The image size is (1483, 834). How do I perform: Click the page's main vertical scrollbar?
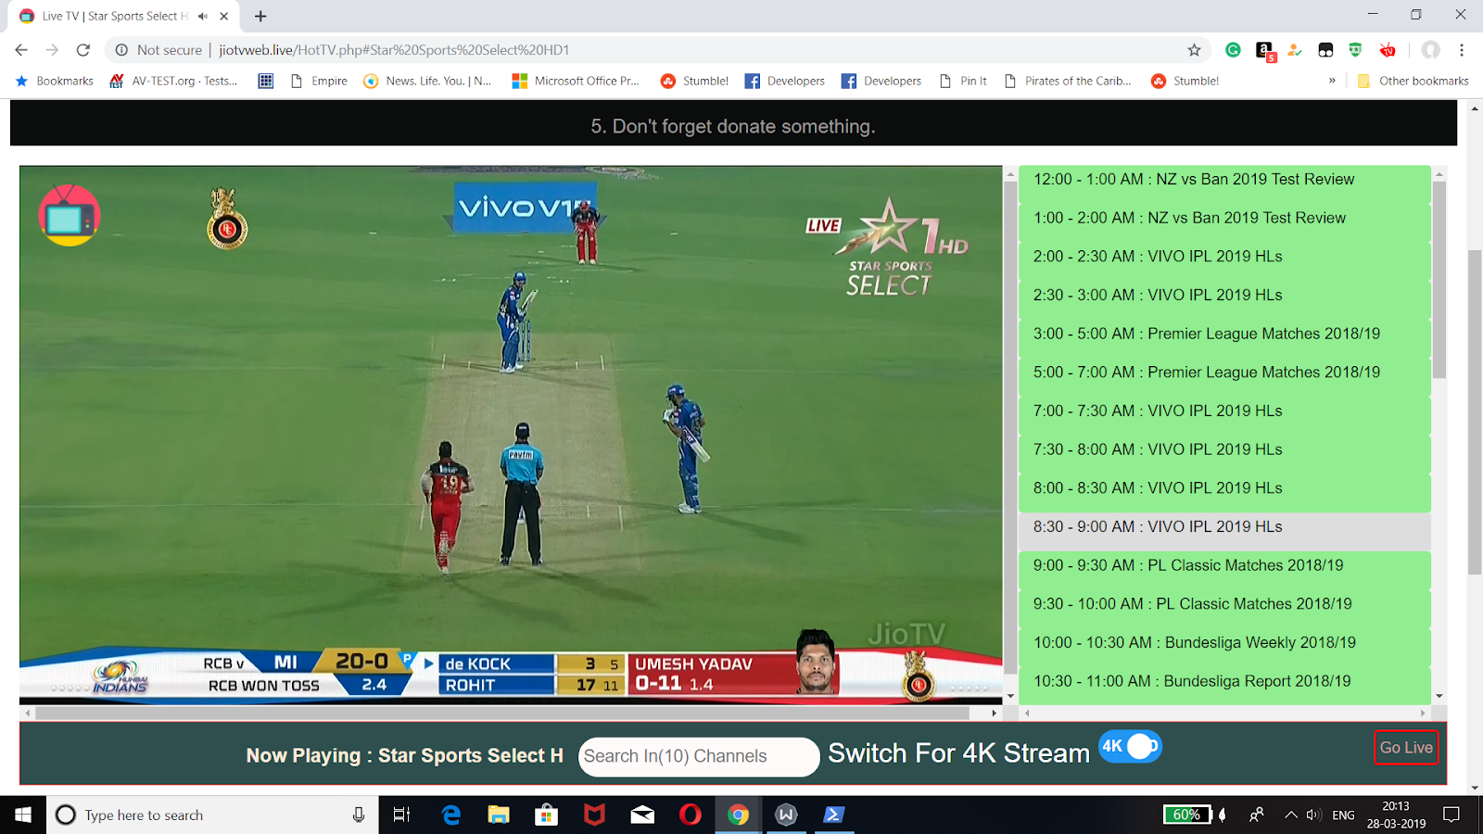(x=1475, y=412)
